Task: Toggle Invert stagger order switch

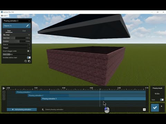Action: pos(29,51)
